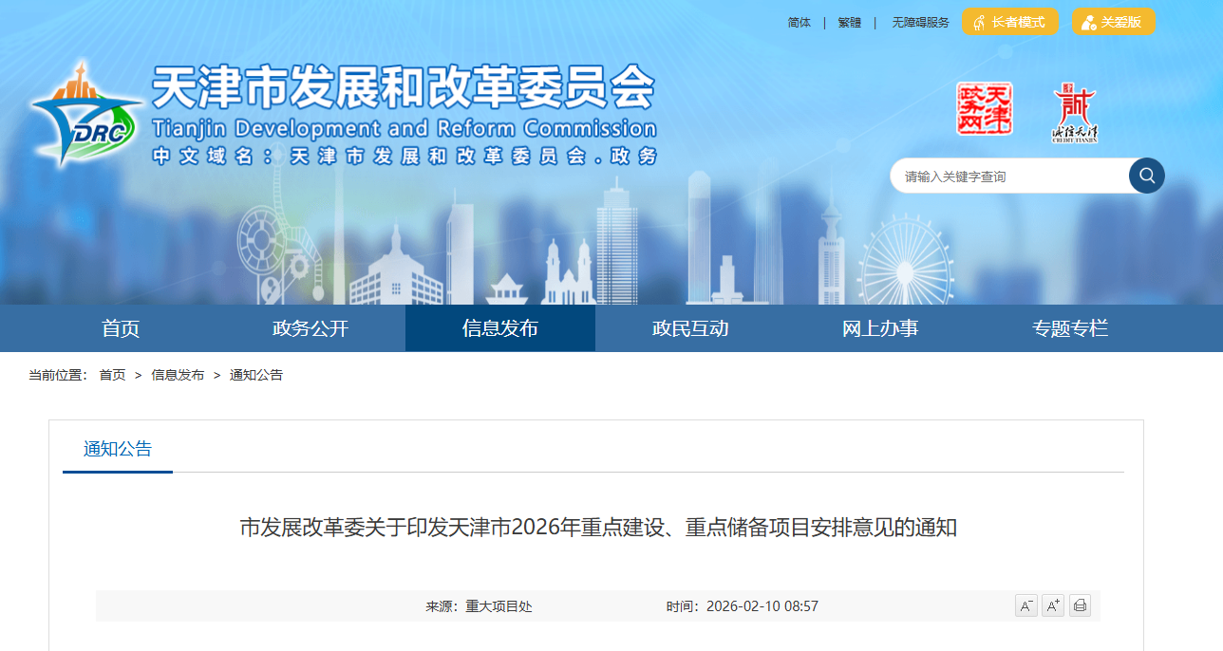Open the 网上办事 menu item
Screen dimensions: 1223x651
pos(880,329)
